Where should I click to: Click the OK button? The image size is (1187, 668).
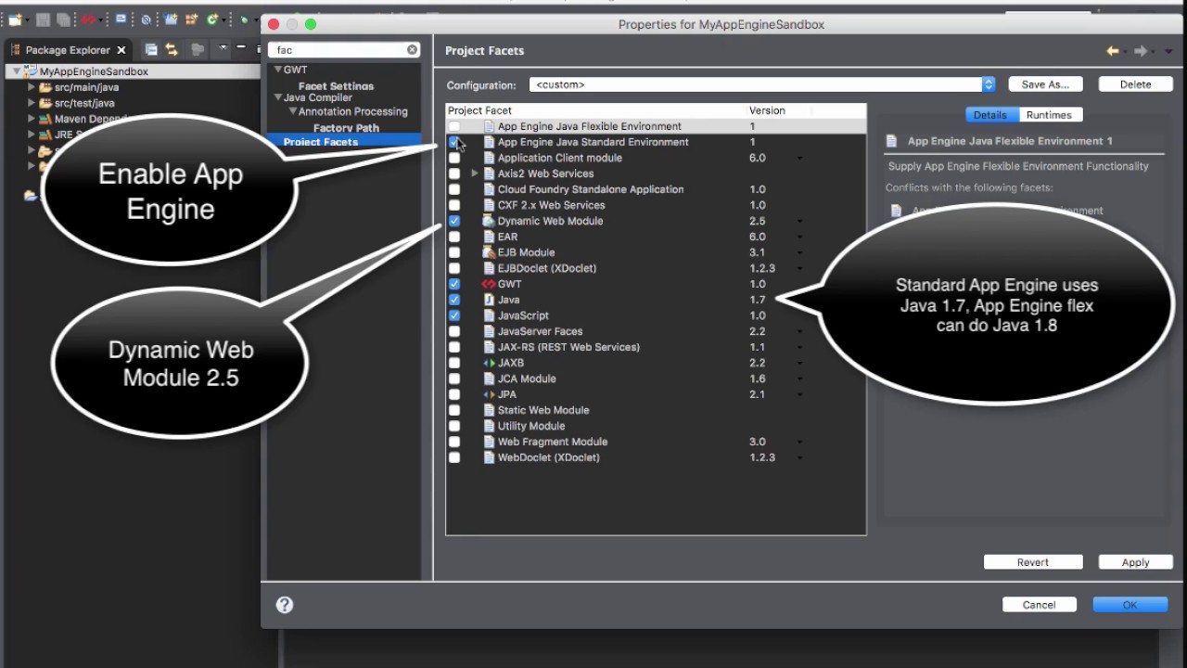point(1130,605)
